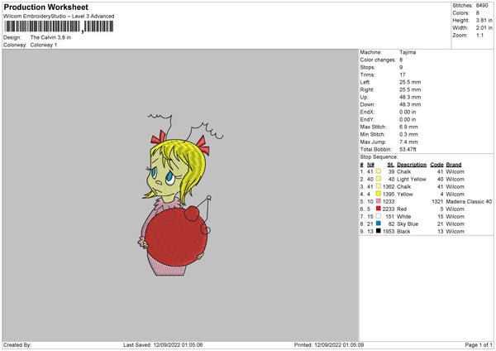Click the embroidery design preview image
Image resolution: width=496 pixels, height=351 pixels.
coord(179,195)
